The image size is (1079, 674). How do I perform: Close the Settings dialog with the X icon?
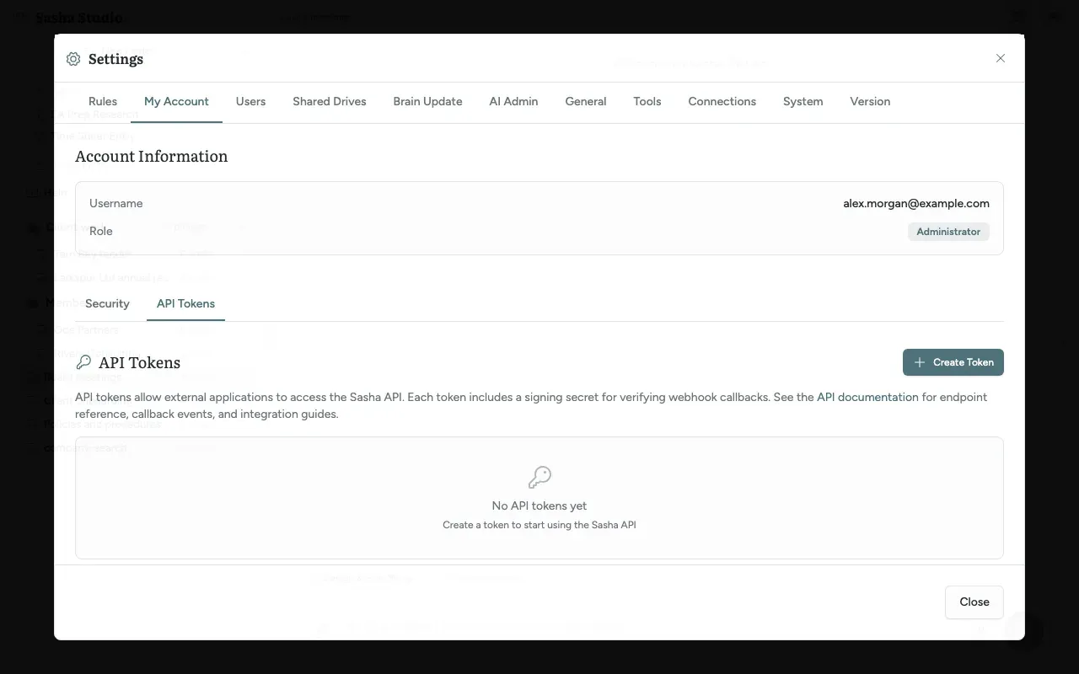pos(1001,58)
